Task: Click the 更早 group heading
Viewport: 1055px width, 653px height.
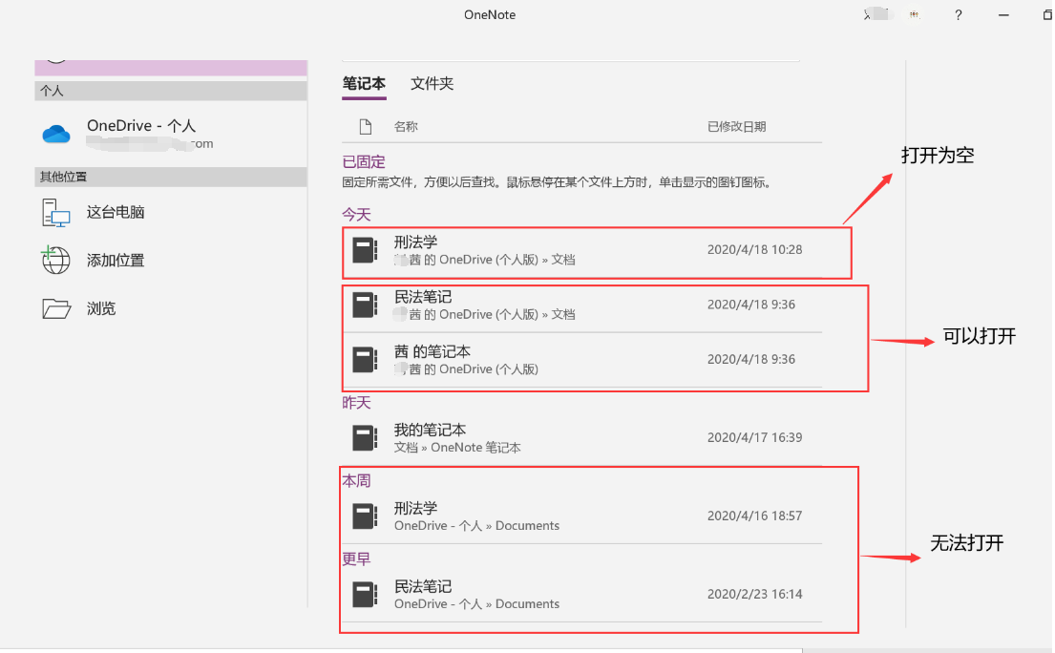Action: point(357,558)
